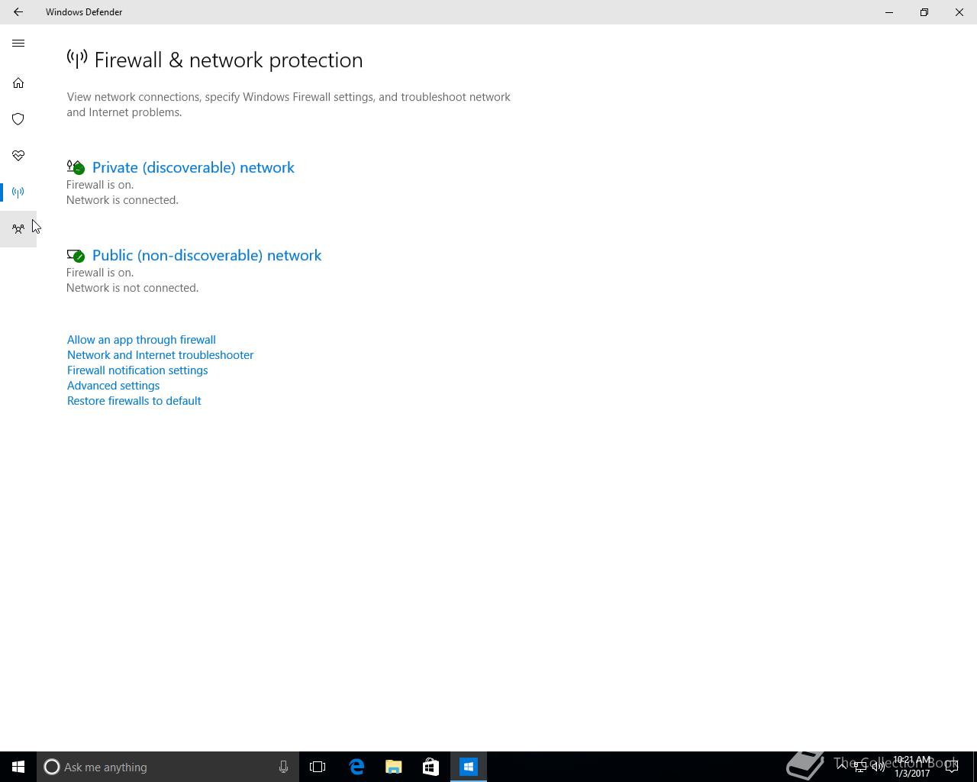
Task: Click Allow an app through firewall
Action: [x=141, y=340]
